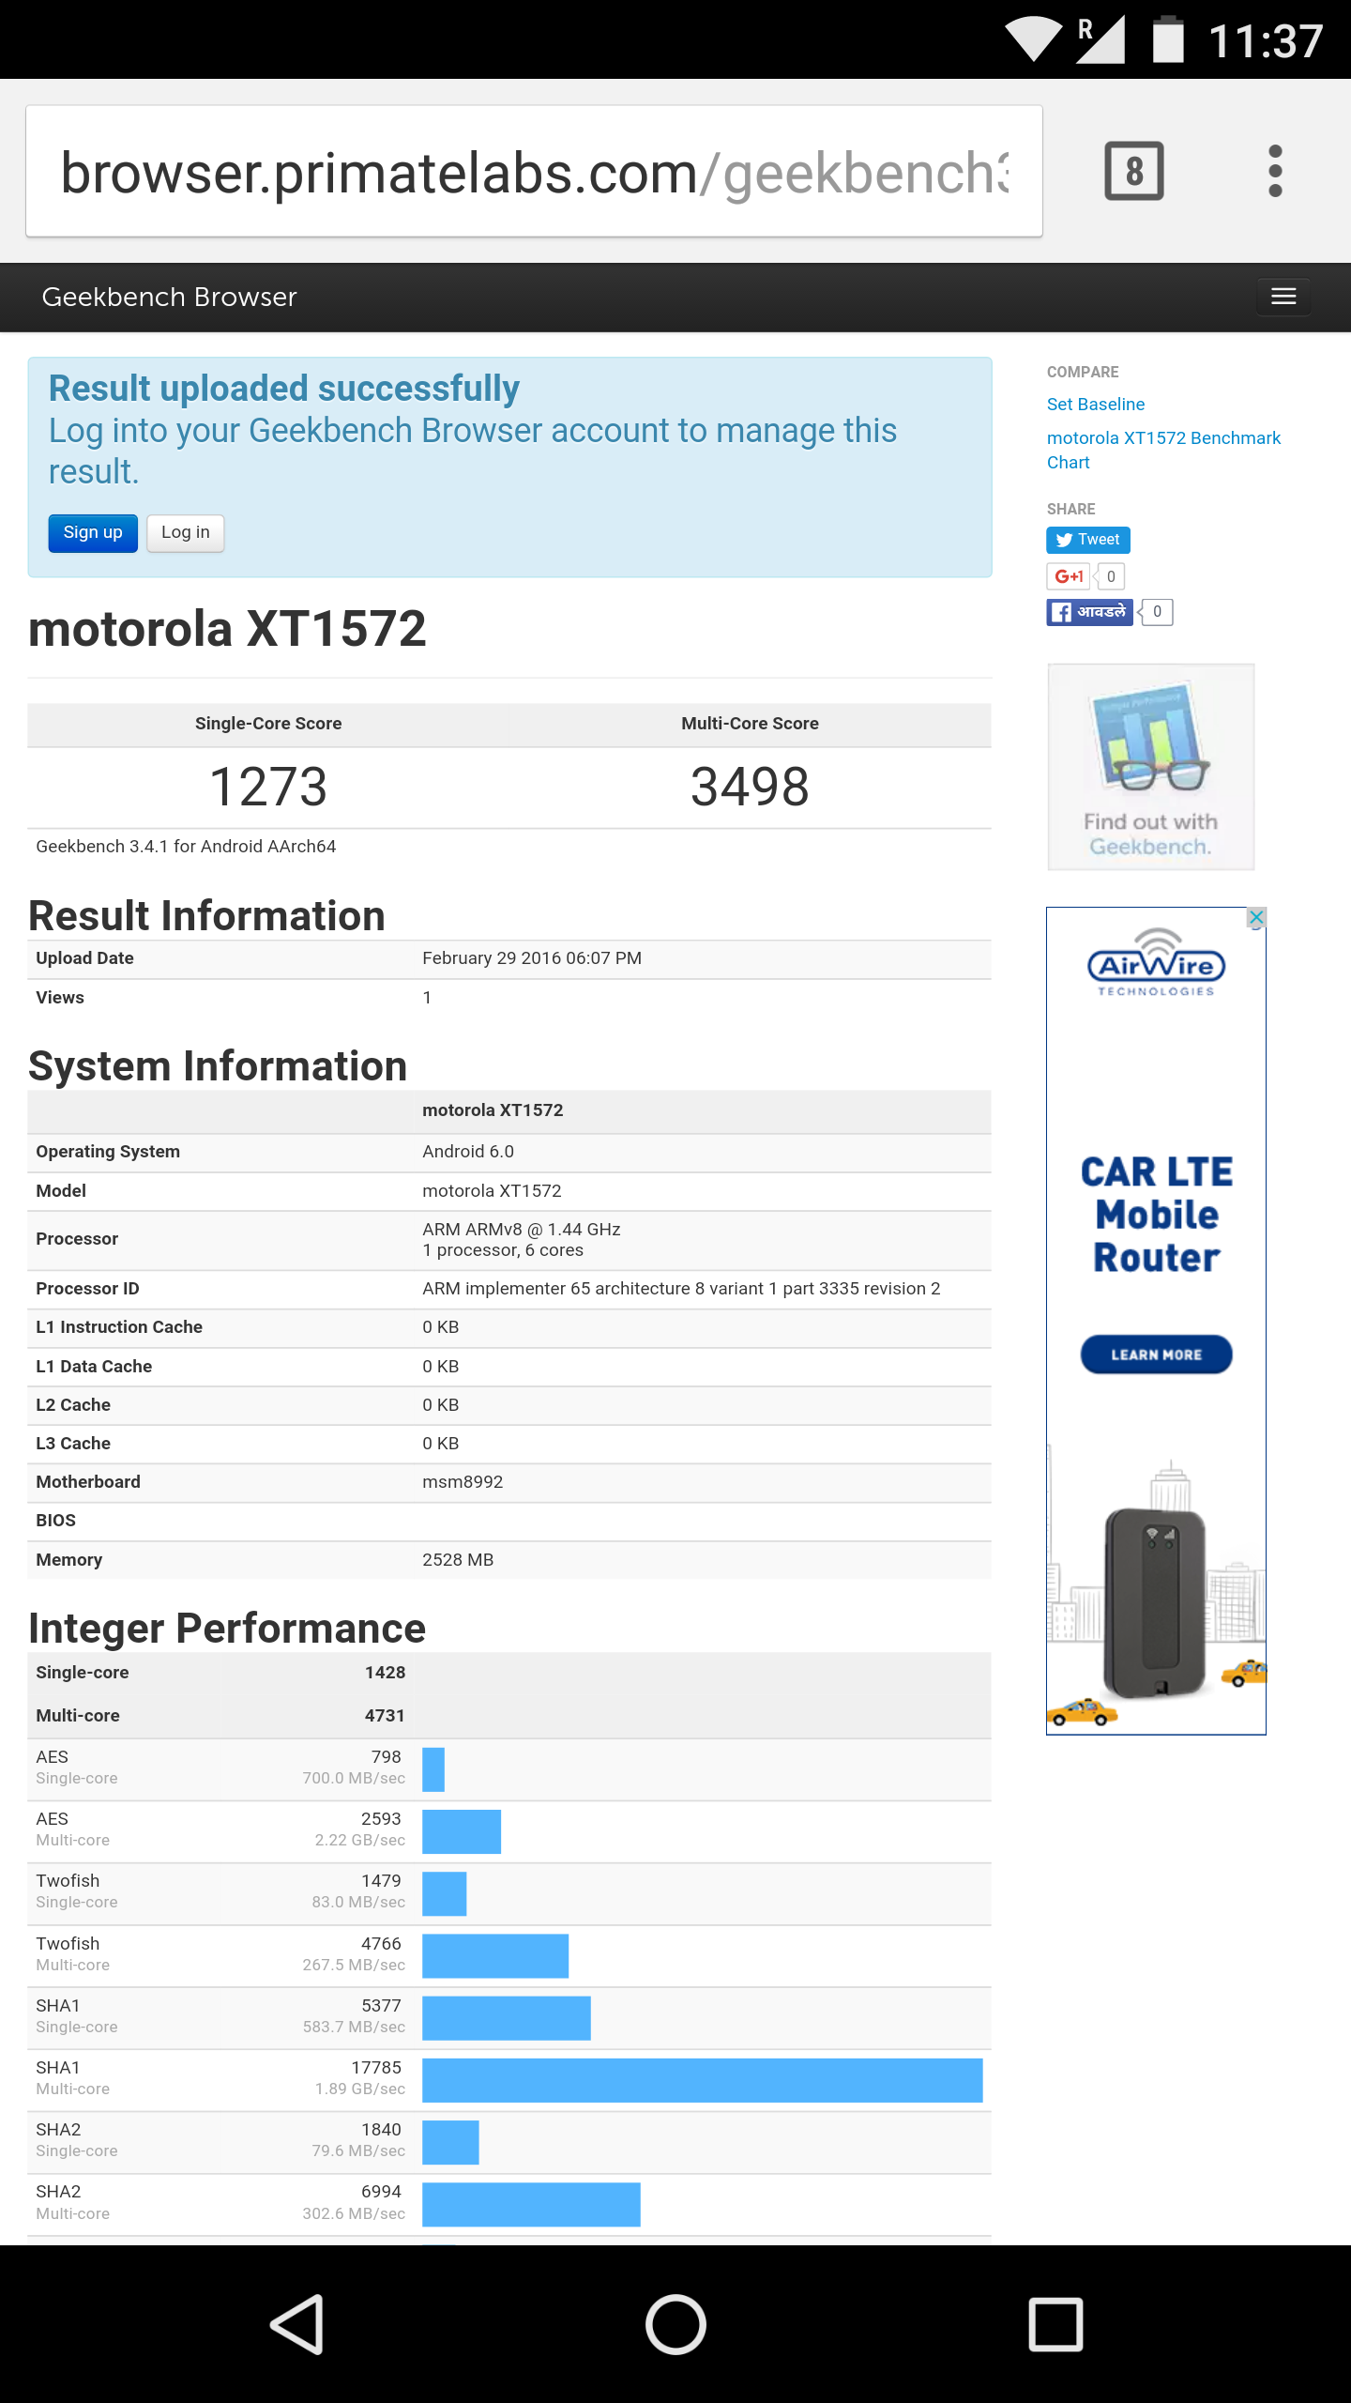1351x2403 pixels.
Task: Open the Find out with Geekbench banner
Action: (x=1151, y=767)
